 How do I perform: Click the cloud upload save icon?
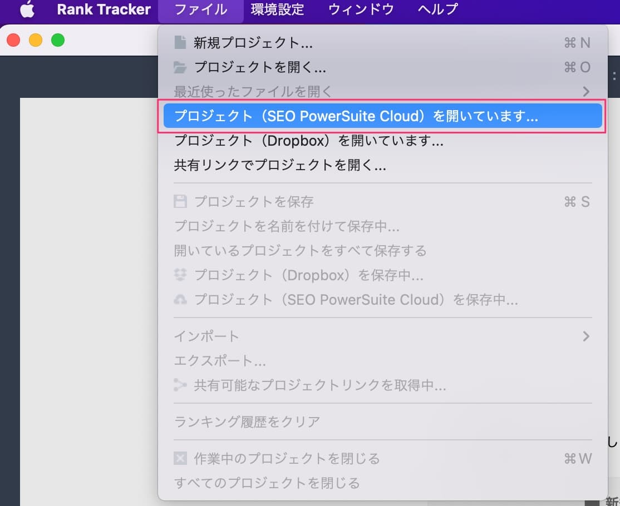click(180, 299)
